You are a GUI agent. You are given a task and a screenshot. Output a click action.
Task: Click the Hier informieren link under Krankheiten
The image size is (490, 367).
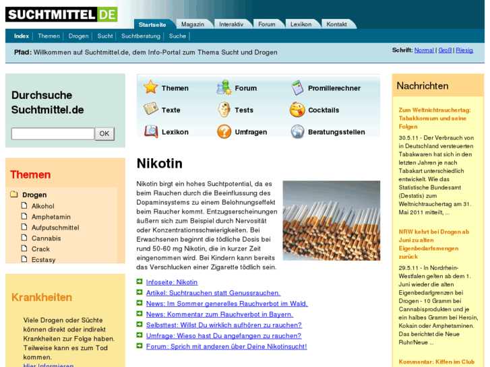pyautogui.click(x=49, y=365)
